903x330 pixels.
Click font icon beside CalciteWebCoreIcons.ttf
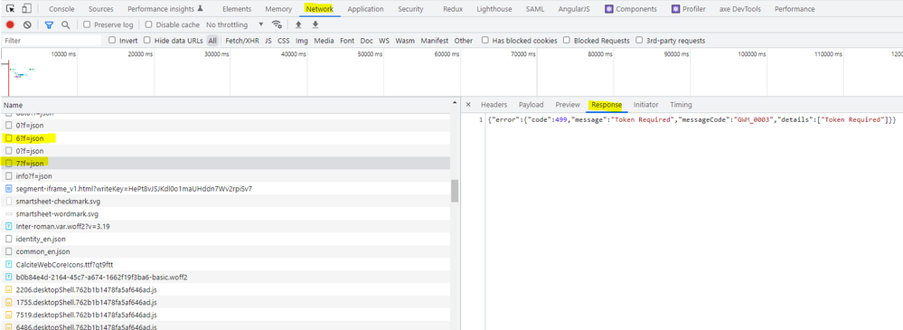9,264
